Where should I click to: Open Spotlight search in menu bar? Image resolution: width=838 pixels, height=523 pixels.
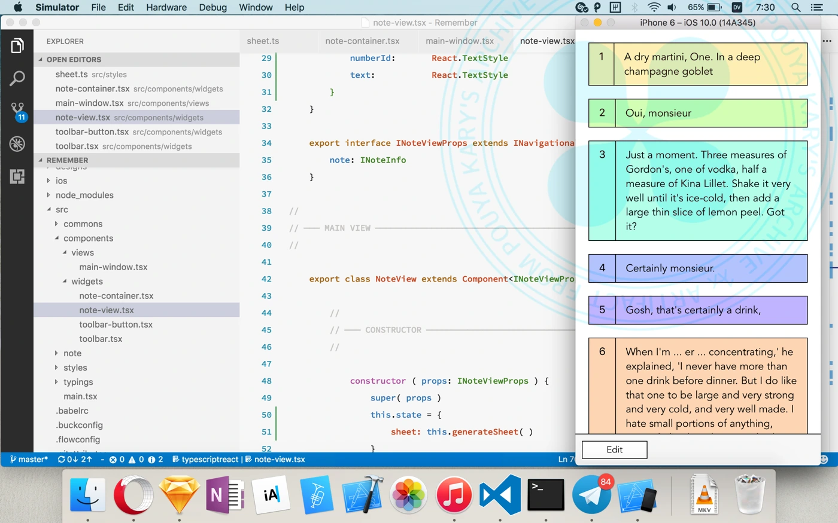[x=796, y=8]
